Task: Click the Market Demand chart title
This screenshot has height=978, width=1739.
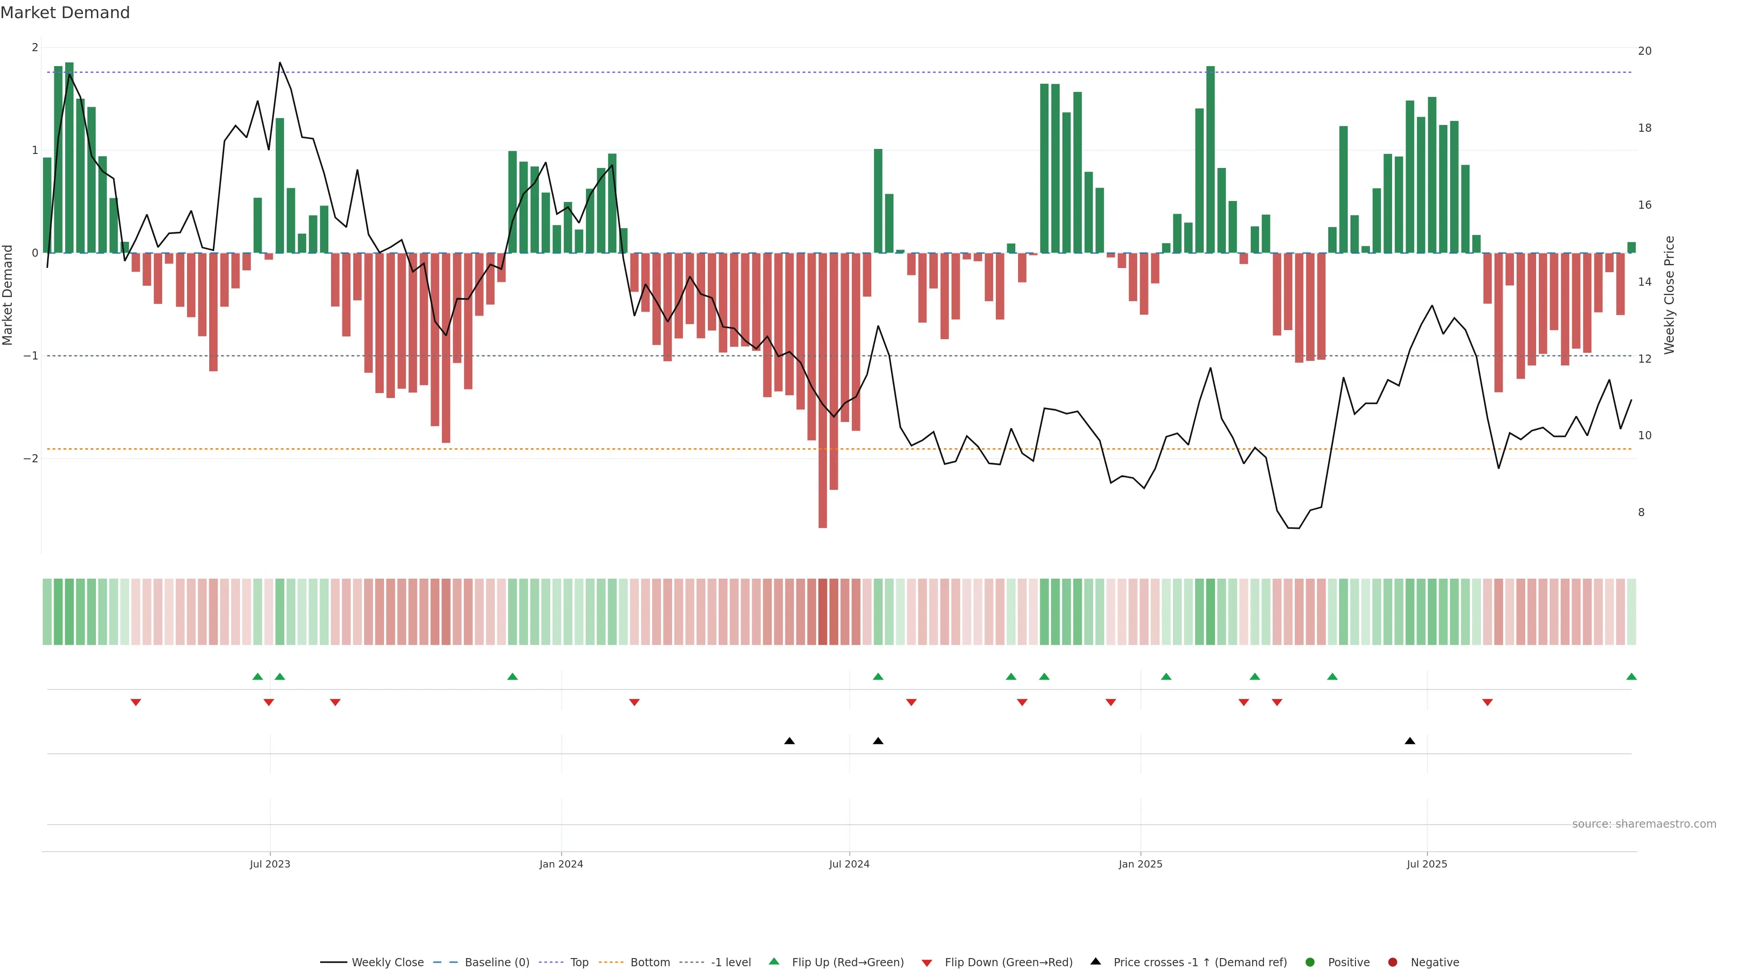Action: coord(66,13)
